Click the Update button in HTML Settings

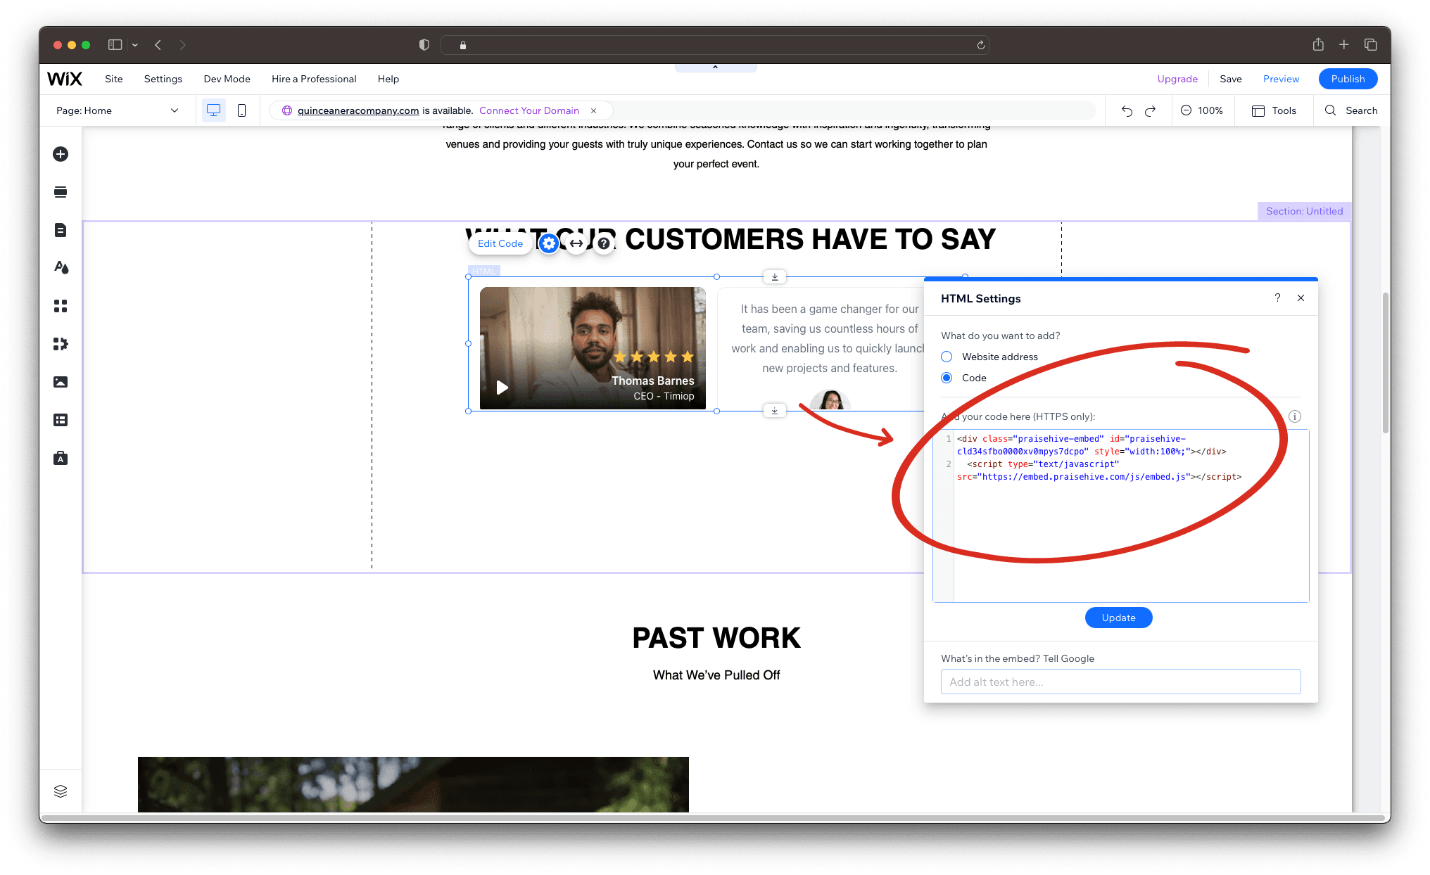coord(1118,618)
